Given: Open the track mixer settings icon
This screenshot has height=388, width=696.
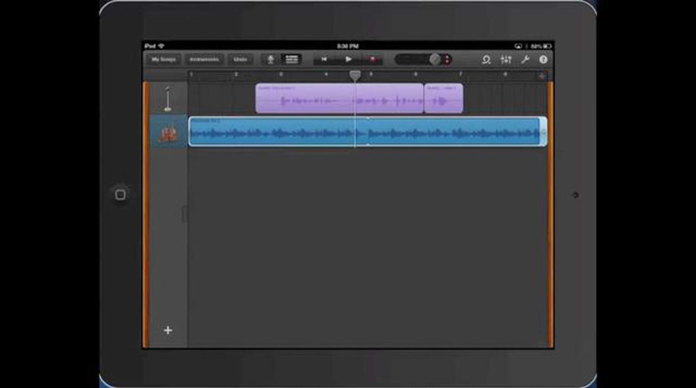Looking at the screenshot, I should [506, 60].
